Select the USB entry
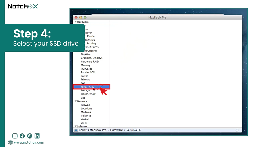 (83, 98)
